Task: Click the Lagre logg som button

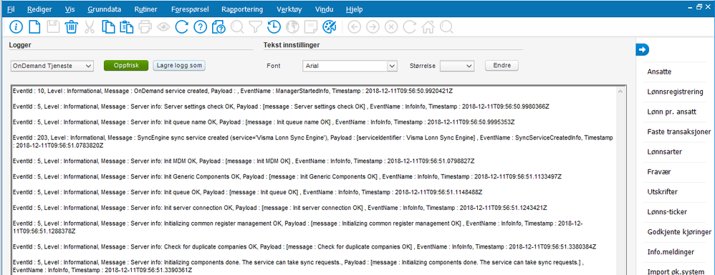Action: pos(179,66)
